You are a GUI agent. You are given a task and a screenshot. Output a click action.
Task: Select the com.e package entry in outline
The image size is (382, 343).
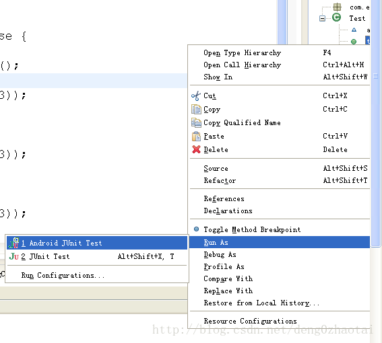point(360,7)
